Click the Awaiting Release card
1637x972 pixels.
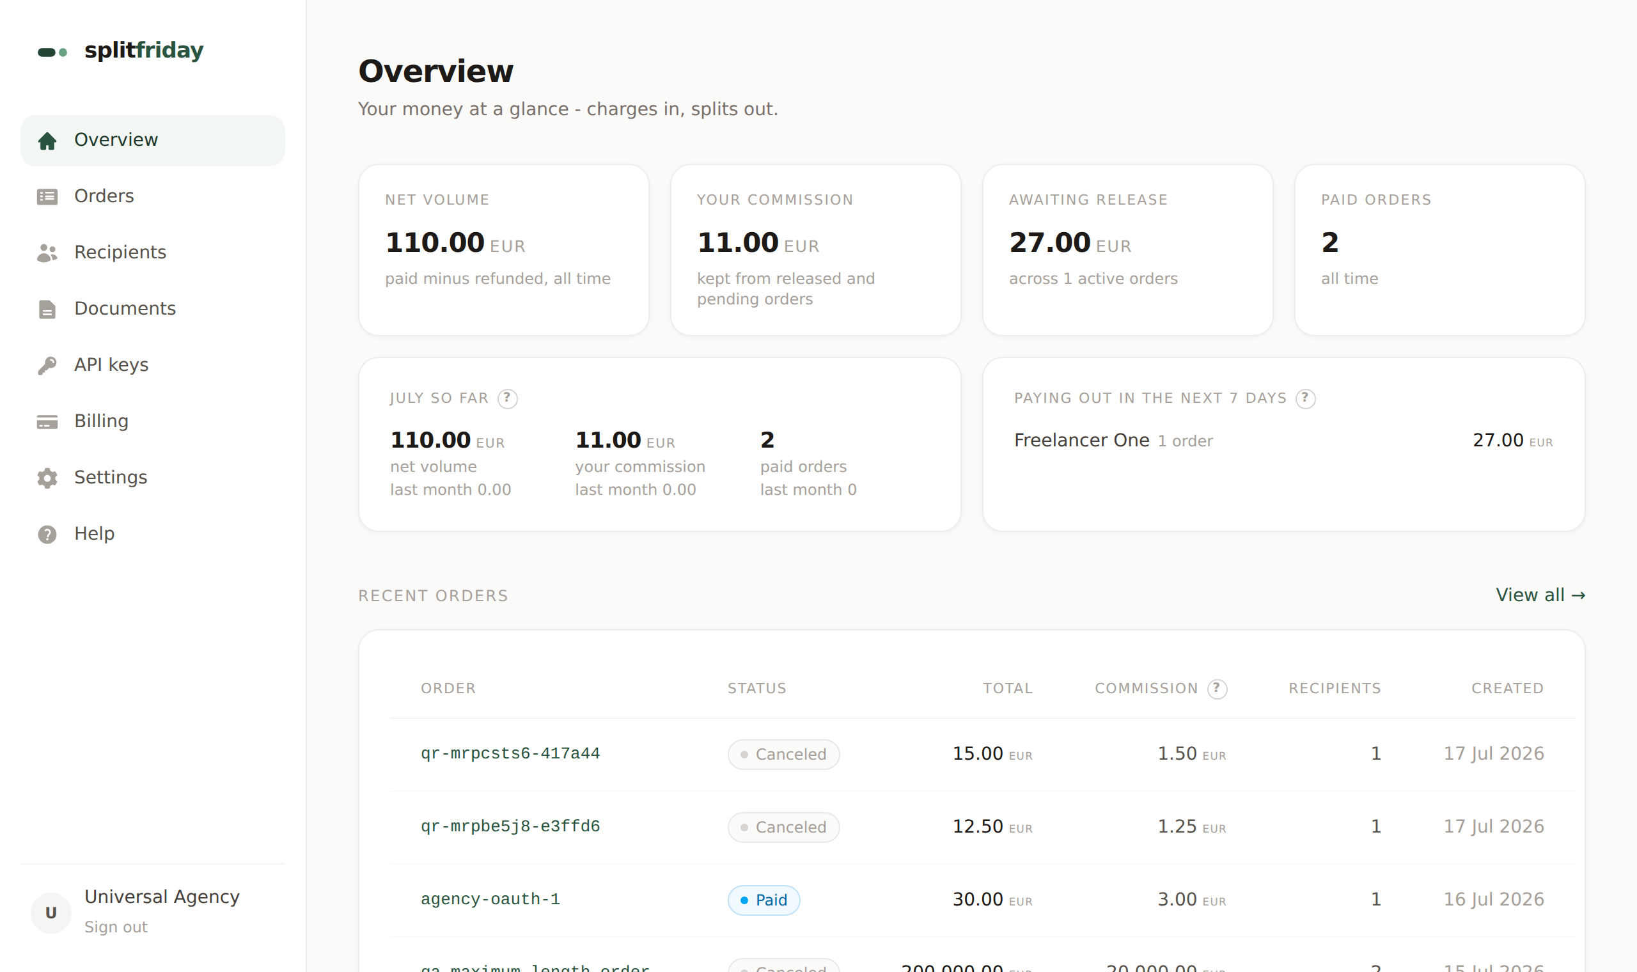point(1127,249)
